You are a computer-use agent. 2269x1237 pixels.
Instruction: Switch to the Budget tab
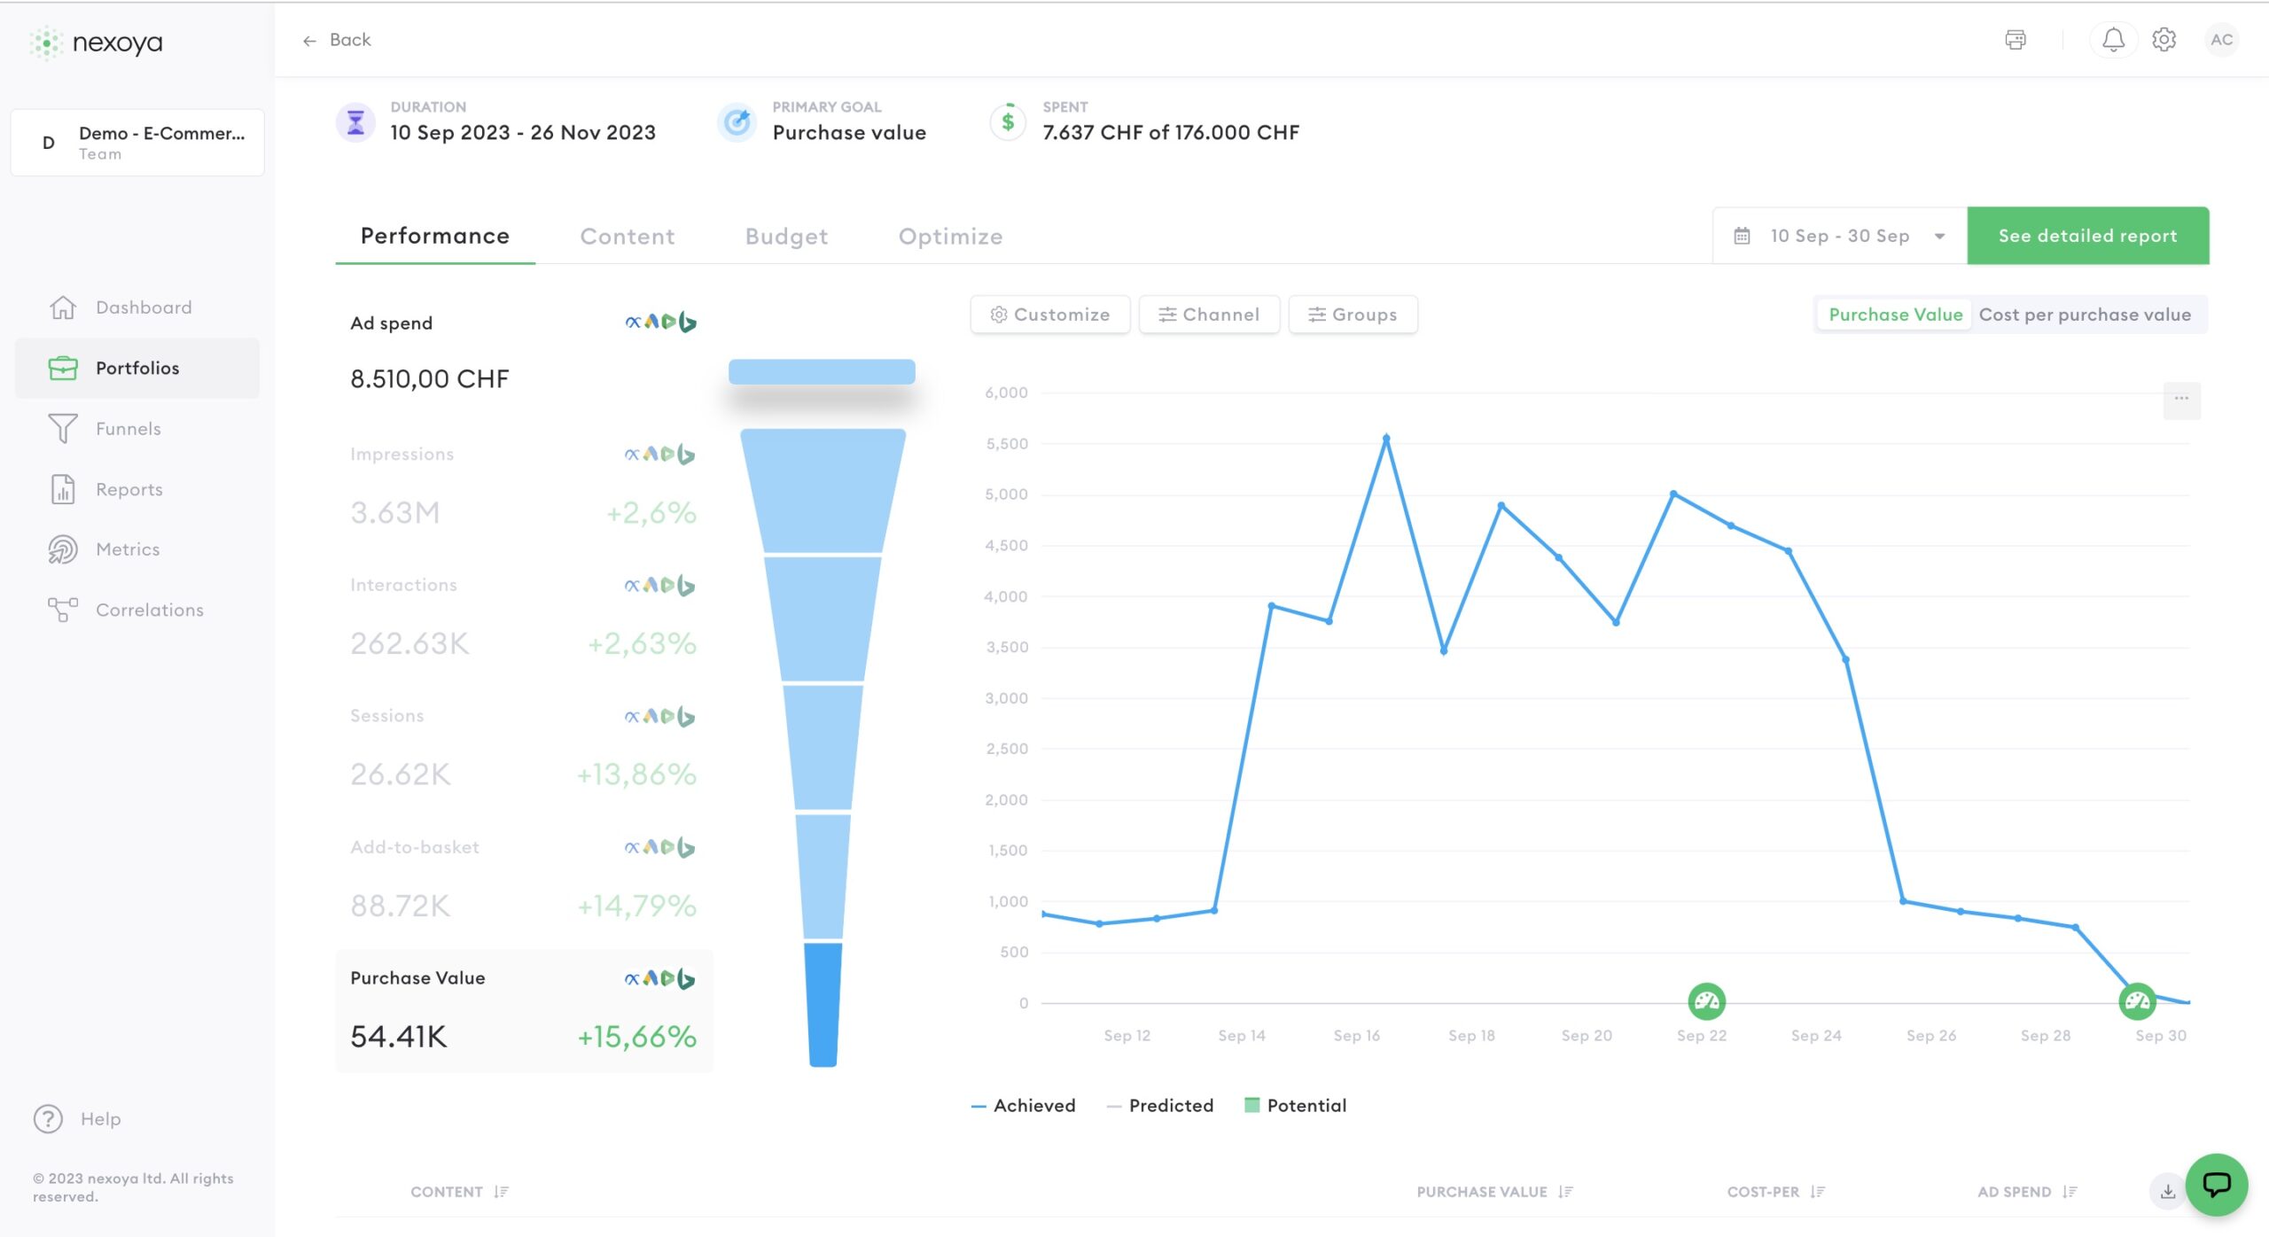(x=786, y=237)
